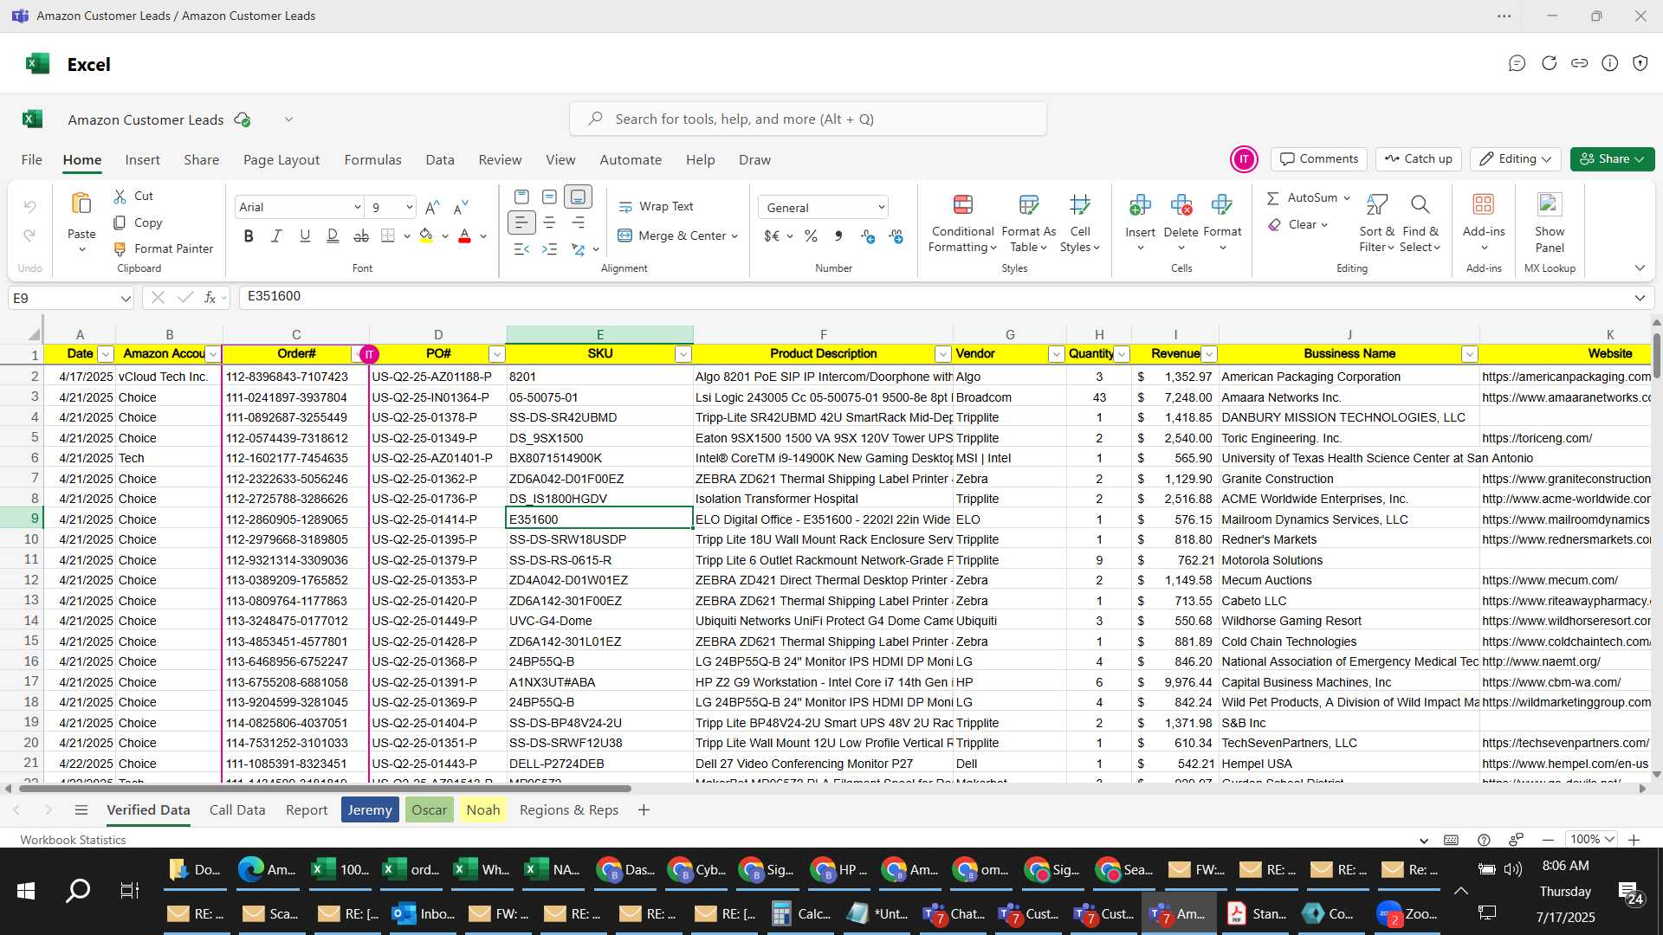The image size is (1663, 935).
Task: Open the Editing mode menu
Action: click(1515, 159)
